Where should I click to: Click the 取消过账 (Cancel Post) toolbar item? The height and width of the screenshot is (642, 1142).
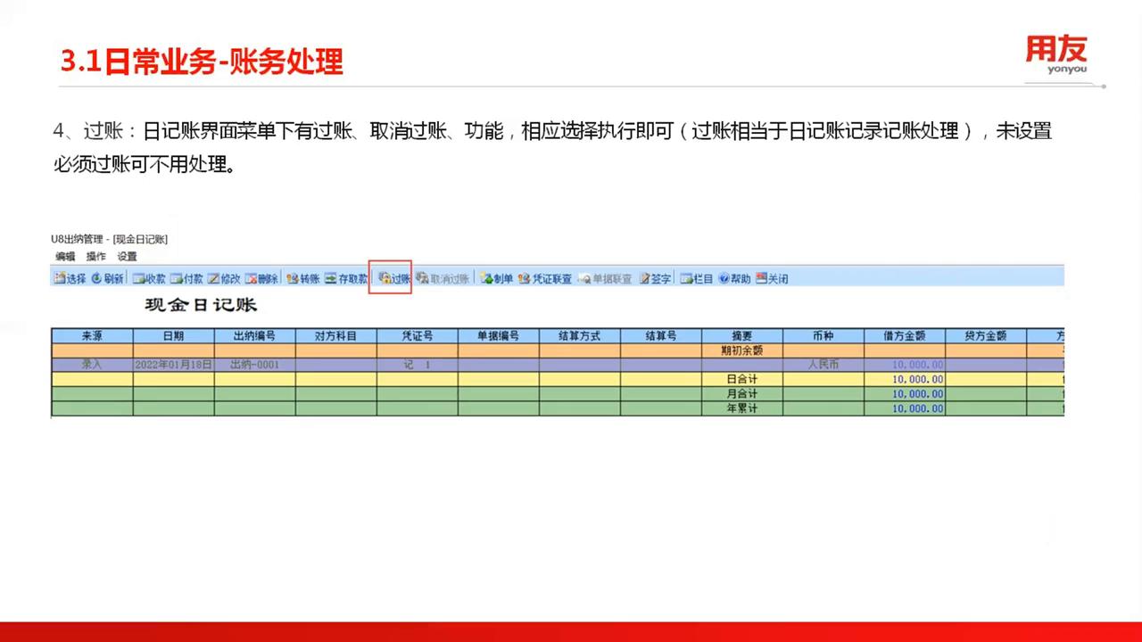tap(443, 278)
